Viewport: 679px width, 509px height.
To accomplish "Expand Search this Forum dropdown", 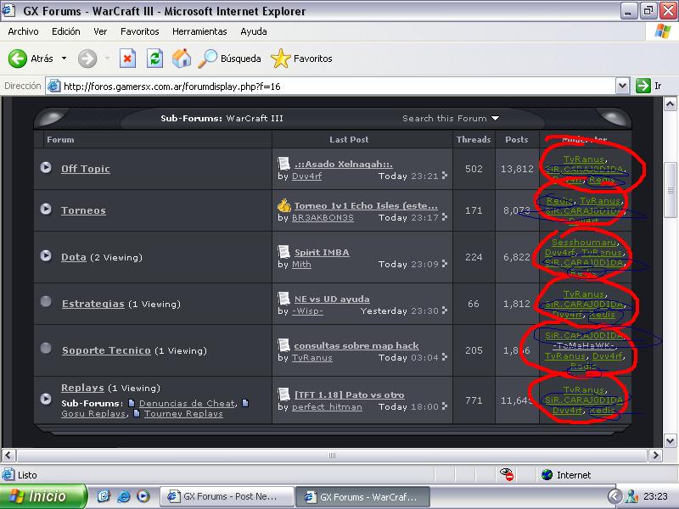I will (451, 118).
